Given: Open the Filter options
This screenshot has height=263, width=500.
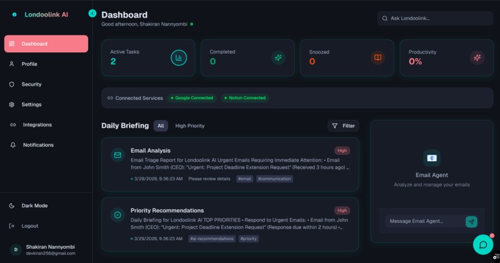Looking at the screenshot, I should pos(343,126).
